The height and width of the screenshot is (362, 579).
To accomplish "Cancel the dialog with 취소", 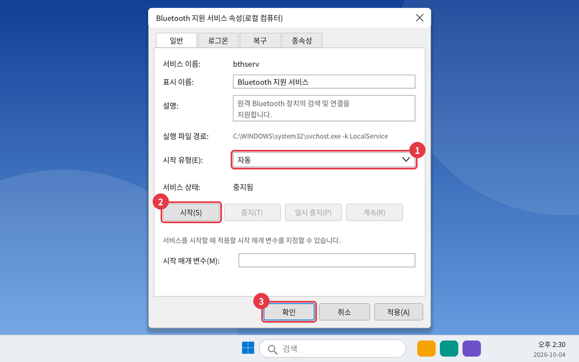I will click(x=344, y=312).
